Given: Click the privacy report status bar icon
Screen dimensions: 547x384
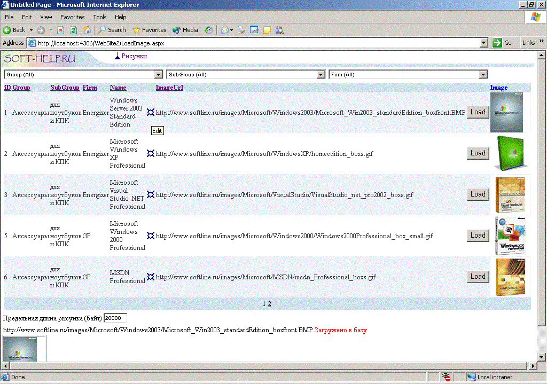Looking at the screenshot, I should coord(446,377).
